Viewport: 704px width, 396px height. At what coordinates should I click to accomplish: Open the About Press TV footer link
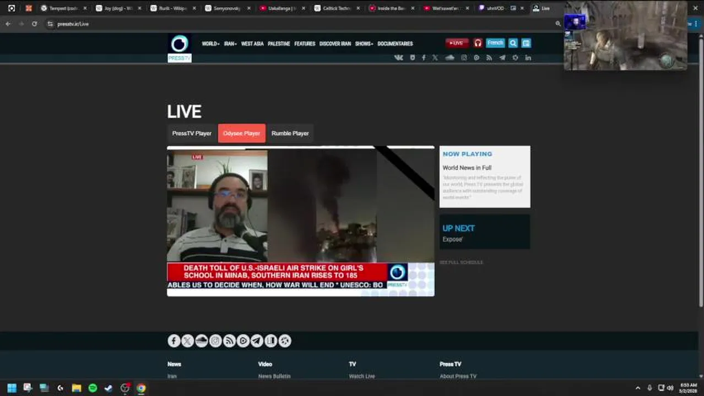(x=458, y=376)
